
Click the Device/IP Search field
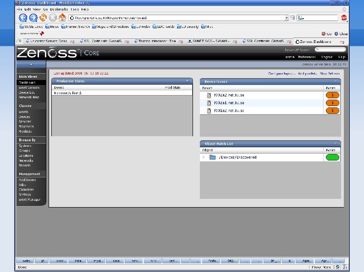331,49
